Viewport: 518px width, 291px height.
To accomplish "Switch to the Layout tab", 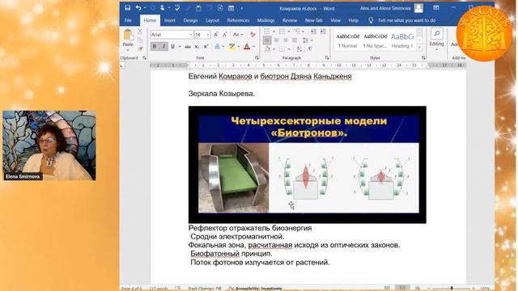I will (x=212, y=20).
